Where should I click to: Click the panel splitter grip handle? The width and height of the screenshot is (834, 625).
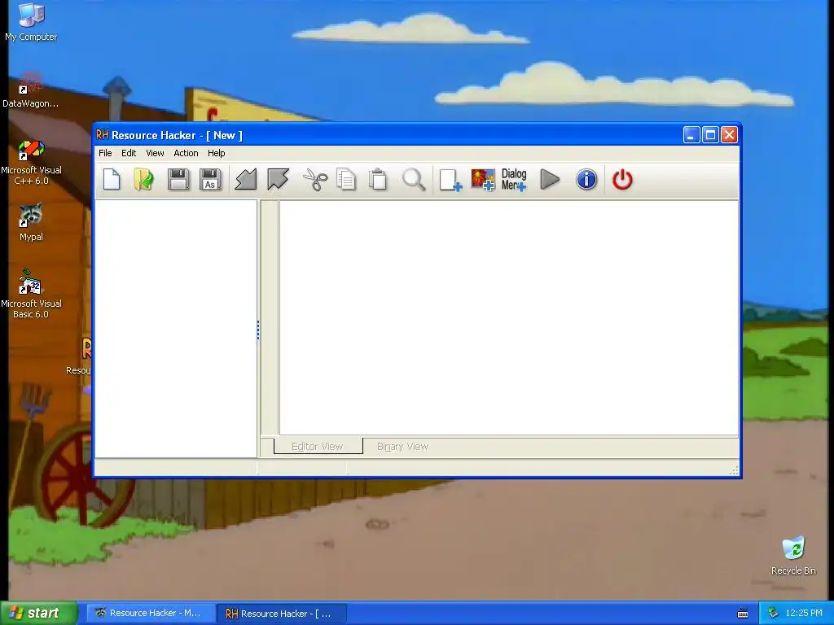(x=258, y=330)
